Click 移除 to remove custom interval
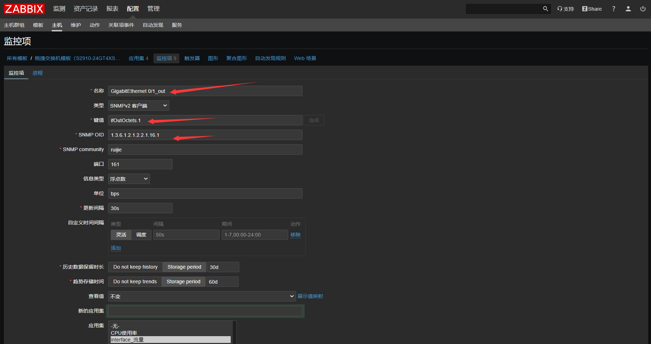The height and width of the screenshot is (344, 651). coord(295,235)
